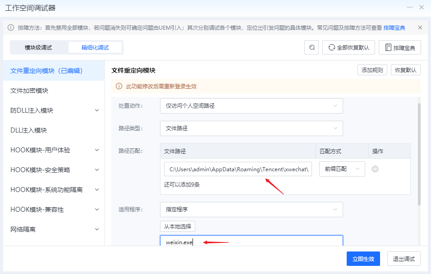
Task: Click the add row plus icon
Action: (375, 169)
